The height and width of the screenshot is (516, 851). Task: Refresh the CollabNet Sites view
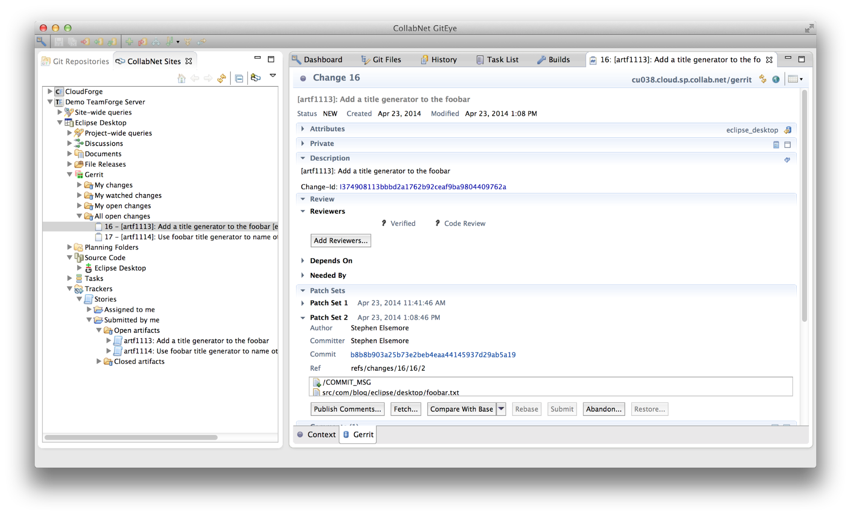click(221, 78)
